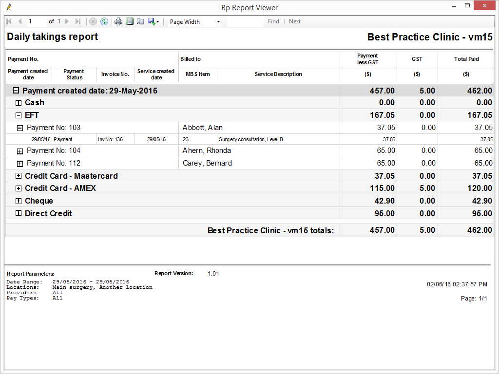
Task: Click the date range parameter text
Action: (91, 282)
